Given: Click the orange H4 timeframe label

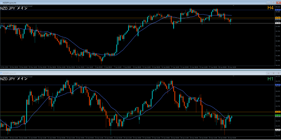Looking at the screenshot, I should coord(270,8).
